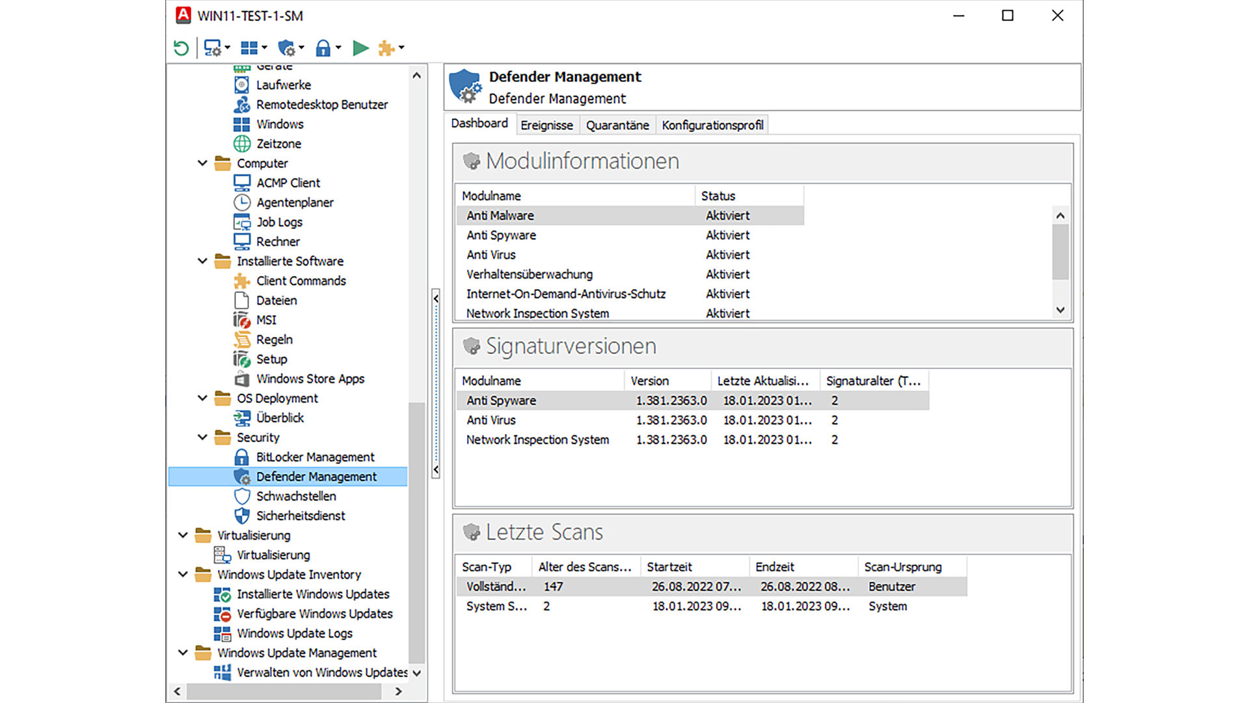The width and height of the screenshot is (1249, 703).
Task: Click the Installierte Windows Updates icon
Action: pos(222,594)
